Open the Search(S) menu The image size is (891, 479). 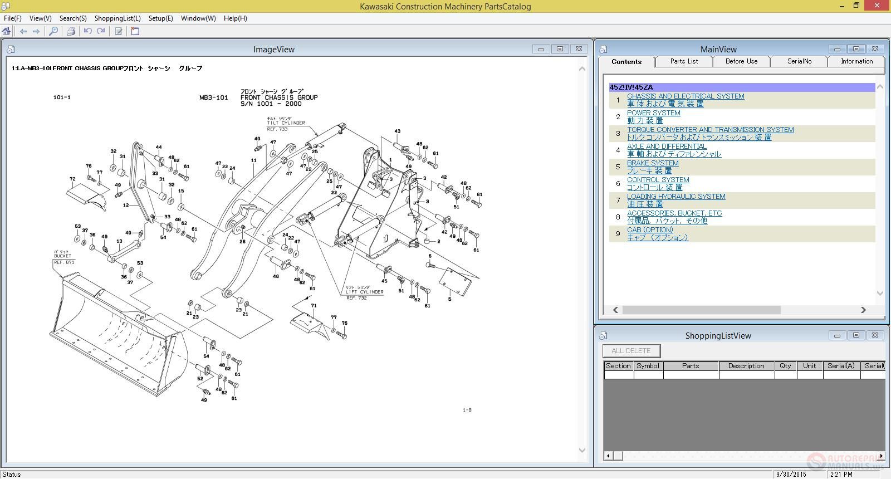coord(73,18)
